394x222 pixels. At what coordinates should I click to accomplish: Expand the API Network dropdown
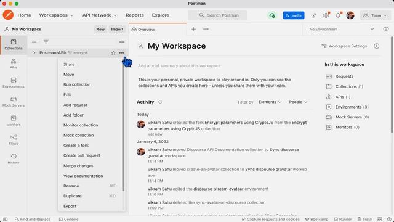[100, 15]
